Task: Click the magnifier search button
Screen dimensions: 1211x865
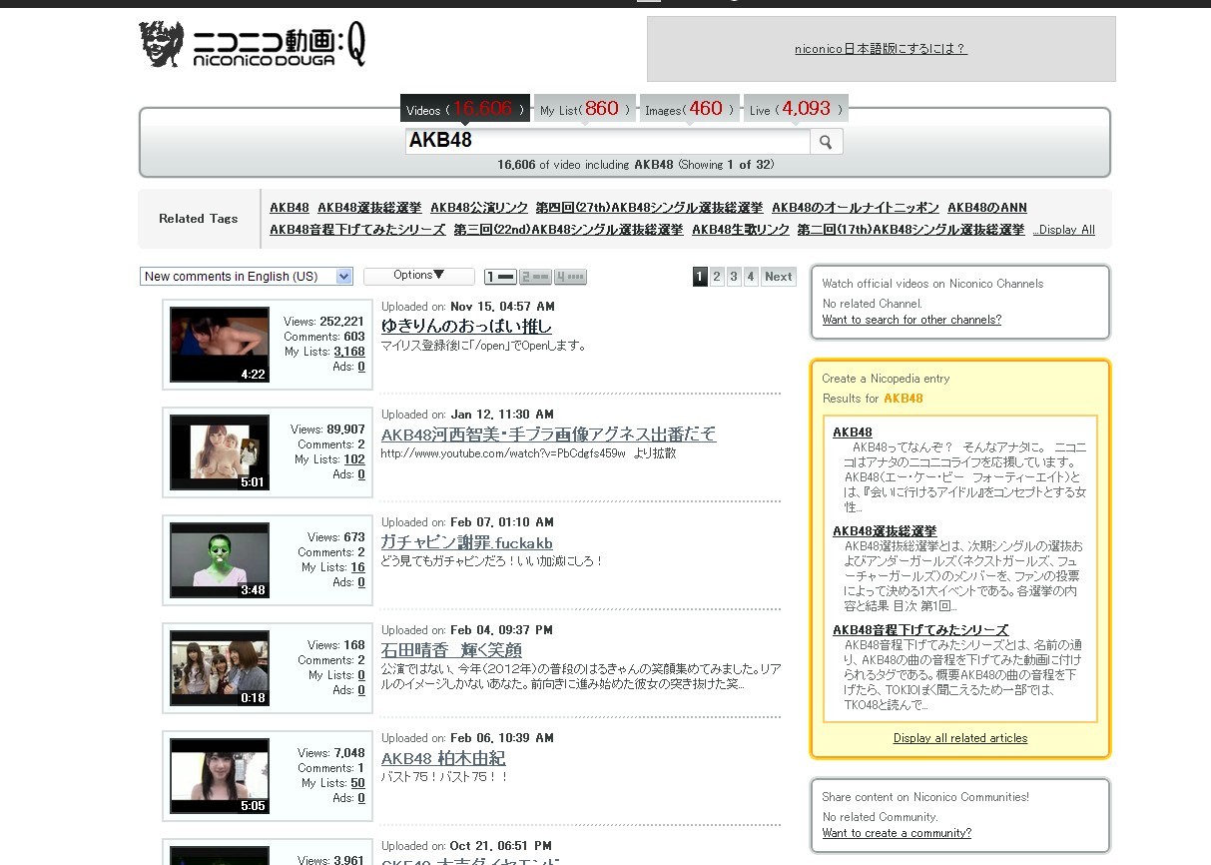Action: pyautogui.click(x=826, y=142)
